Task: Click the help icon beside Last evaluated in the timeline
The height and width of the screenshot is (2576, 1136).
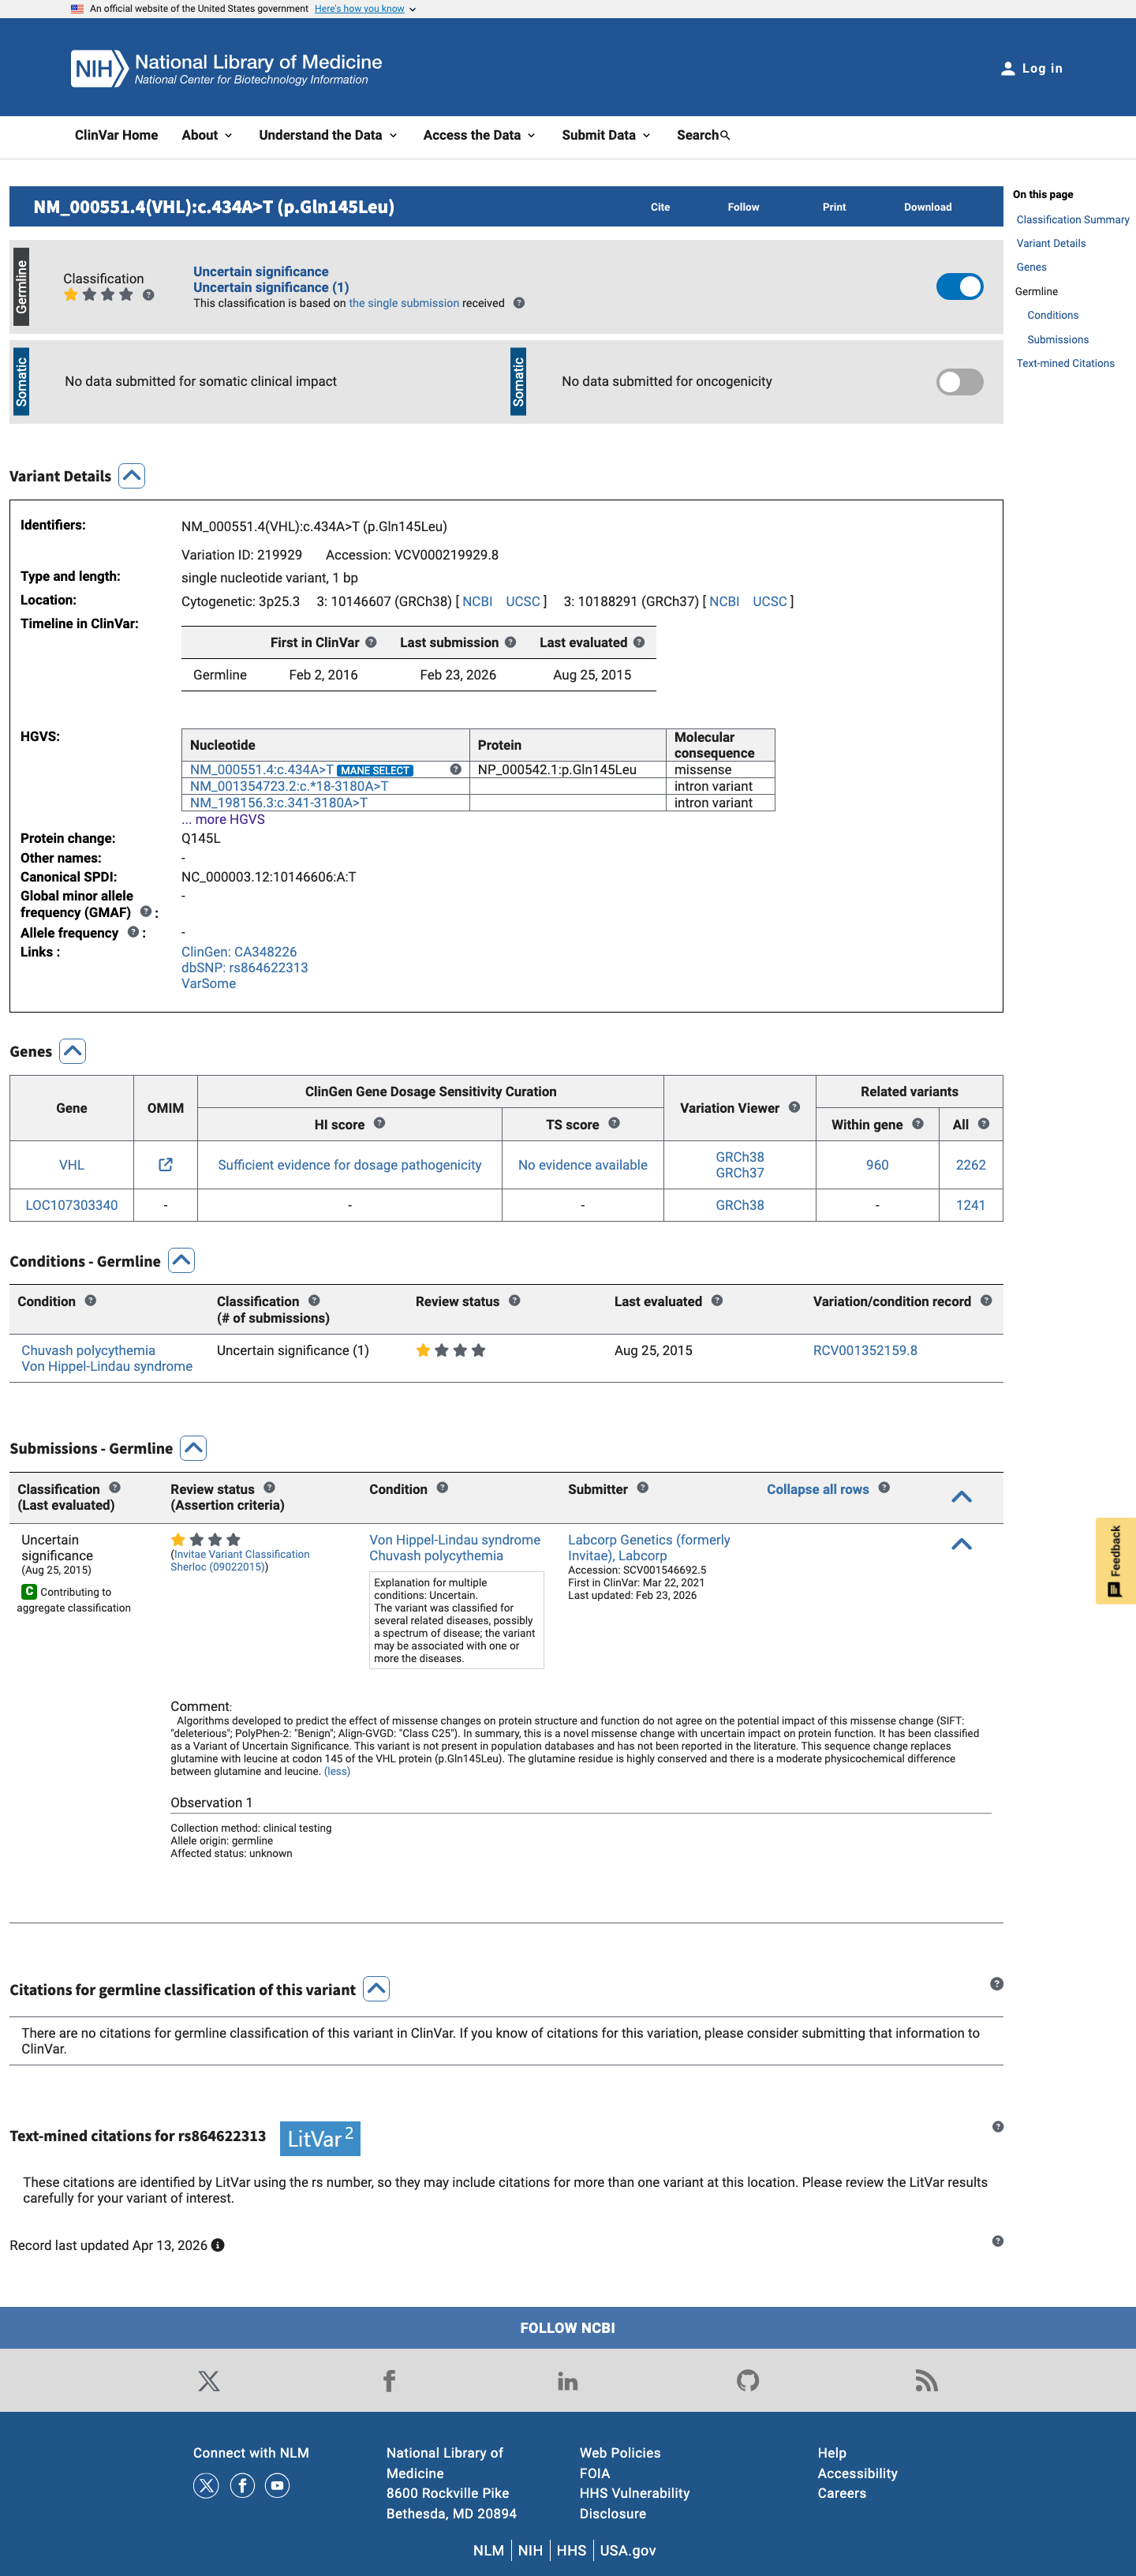Action: pyautogui.click(x=639, y=643)
